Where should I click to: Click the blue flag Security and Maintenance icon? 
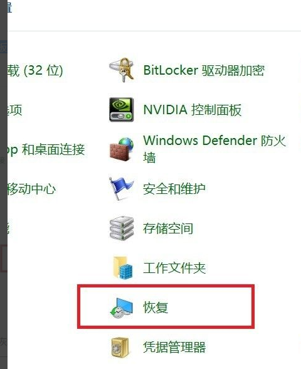122,189
